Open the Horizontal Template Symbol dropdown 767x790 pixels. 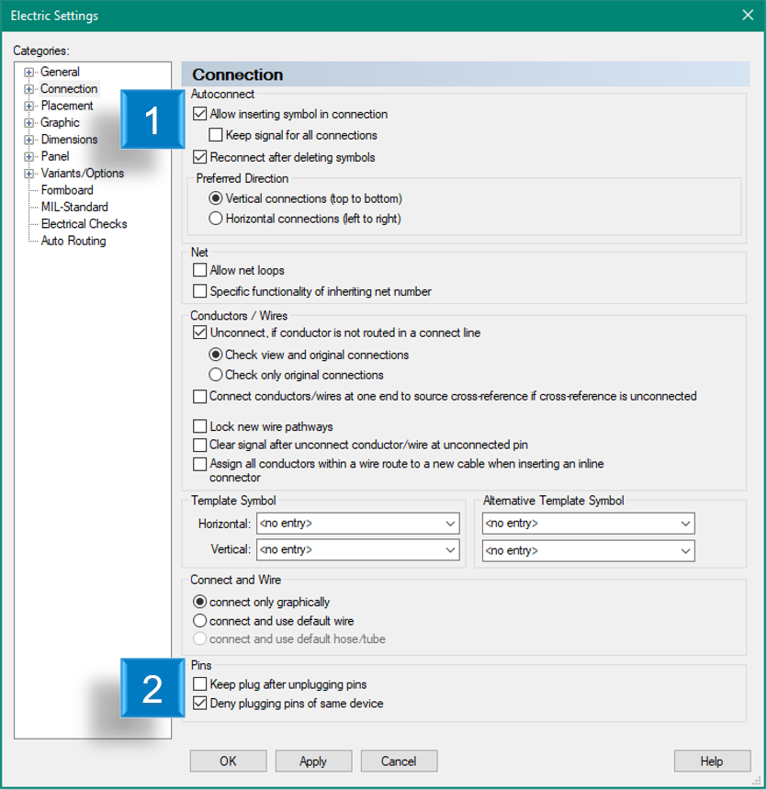click(x=450, y=522)
